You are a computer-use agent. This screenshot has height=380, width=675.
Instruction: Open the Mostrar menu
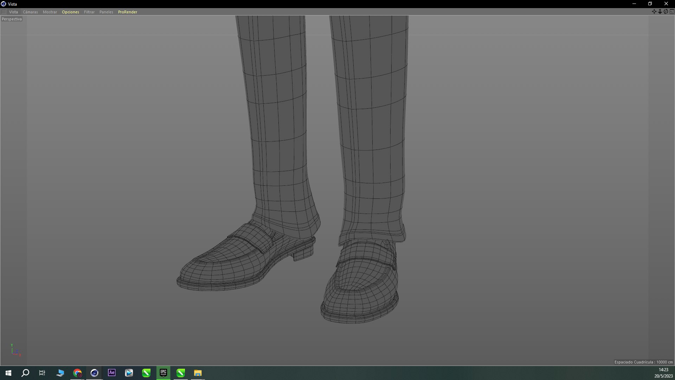coord(50,12)
